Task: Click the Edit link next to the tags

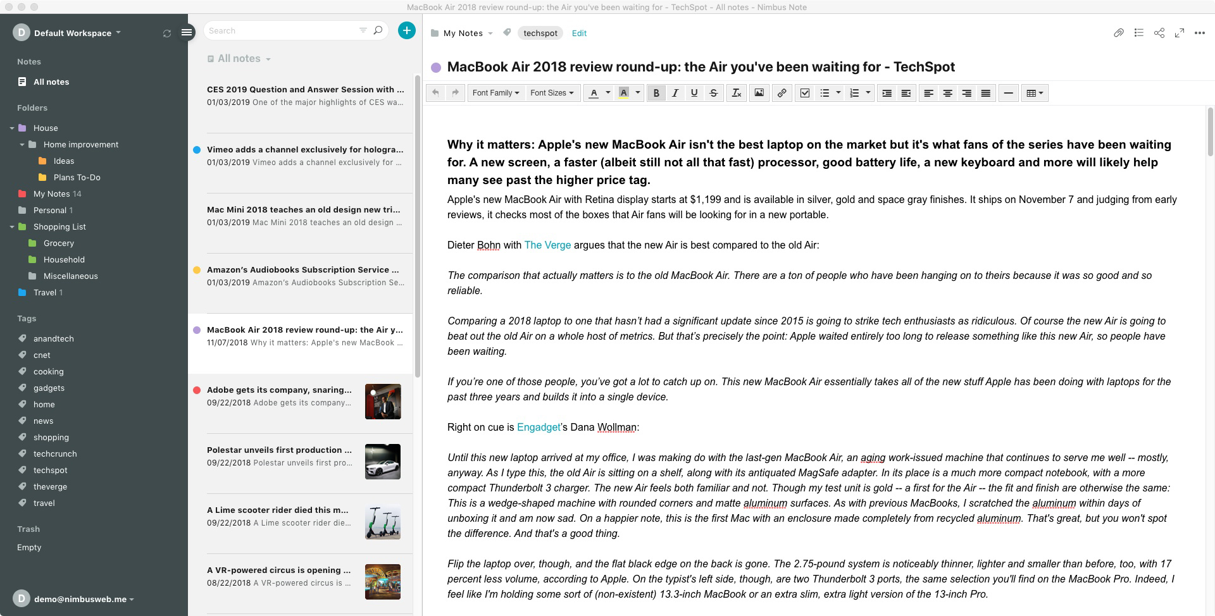Action: (x=578, y=33)
